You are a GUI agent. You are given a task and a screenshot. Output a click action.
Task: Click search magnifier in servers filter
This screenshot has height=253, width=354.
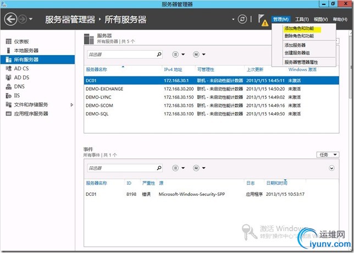pos(159,54)
